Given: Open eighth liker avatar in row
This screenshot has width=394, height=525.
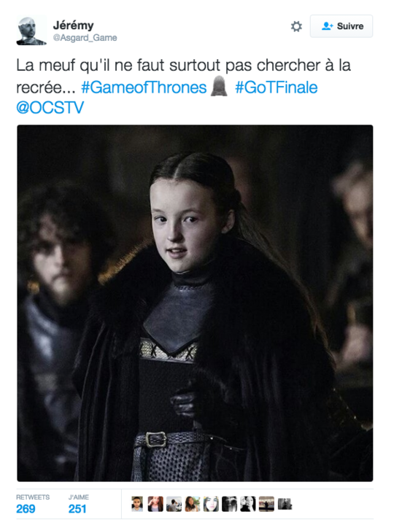Looking at the screenshot, I should coord(266,504).
